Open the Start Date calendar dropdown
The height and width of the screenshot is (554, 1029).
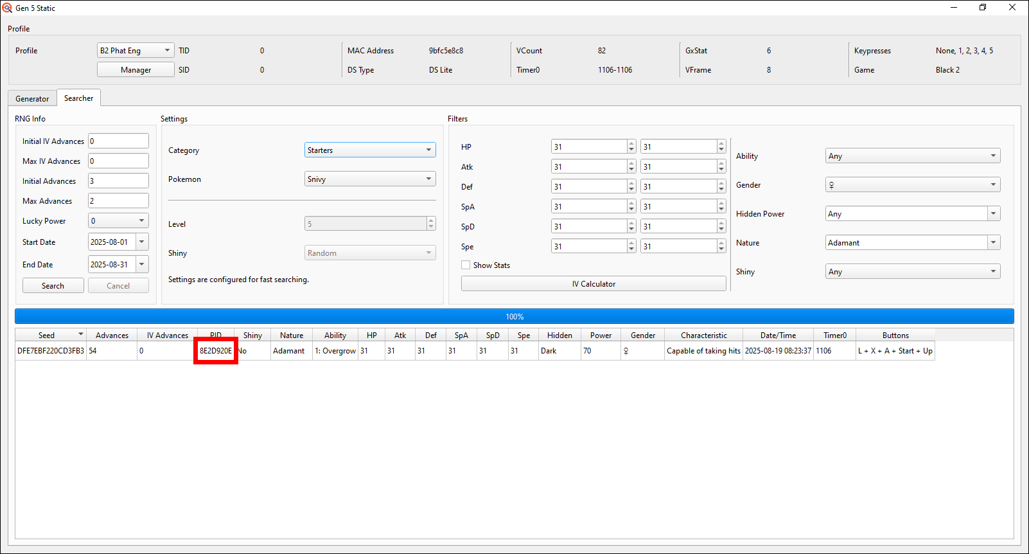pyautogui.click(x=142, y=242)
